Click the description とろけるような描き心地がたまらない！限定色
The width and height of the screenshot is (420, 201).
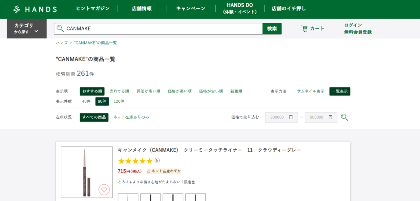pos(157,182)
